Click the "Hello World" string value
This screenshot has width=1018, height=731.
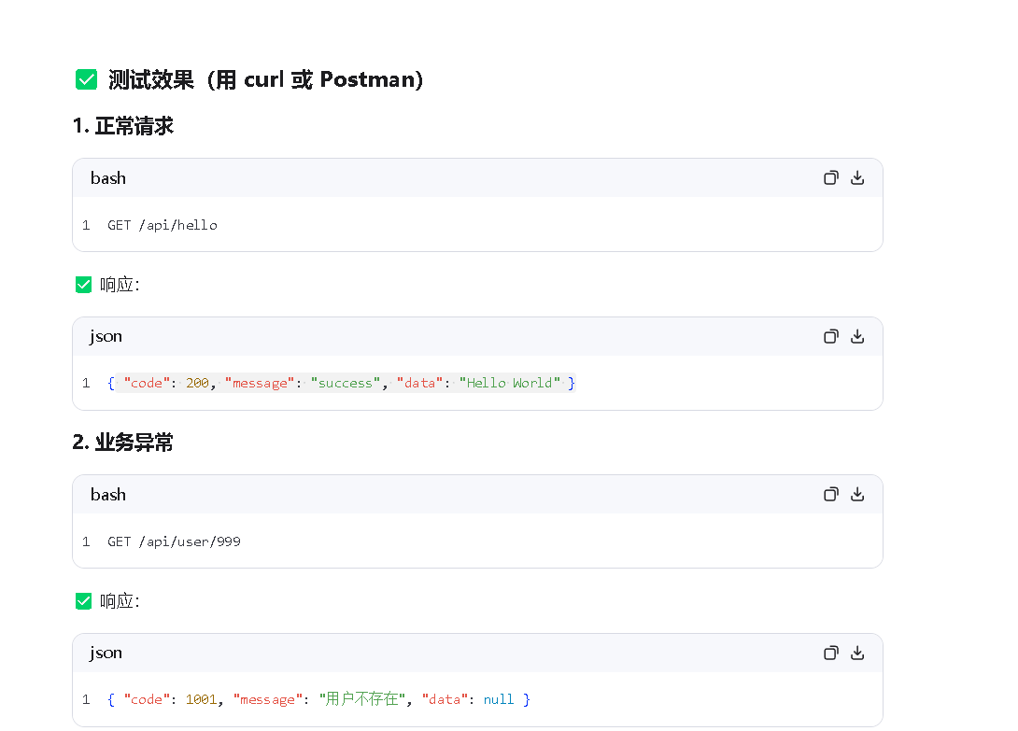pos(510,383)
